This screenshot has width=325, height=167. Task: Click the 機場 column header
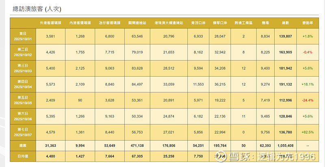pyautogui.click(x=265, y=23)
